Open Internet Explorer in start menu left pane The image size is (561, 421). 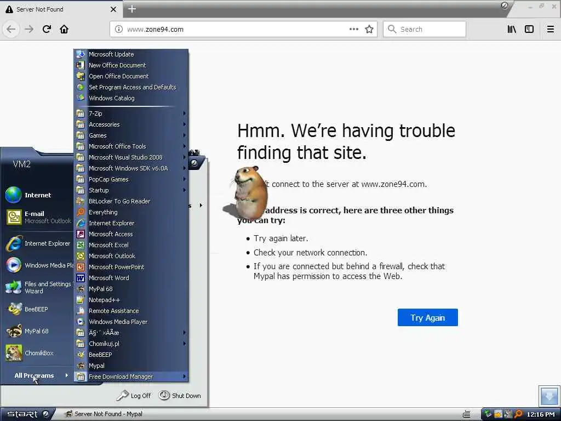click(x=38, y=243)
